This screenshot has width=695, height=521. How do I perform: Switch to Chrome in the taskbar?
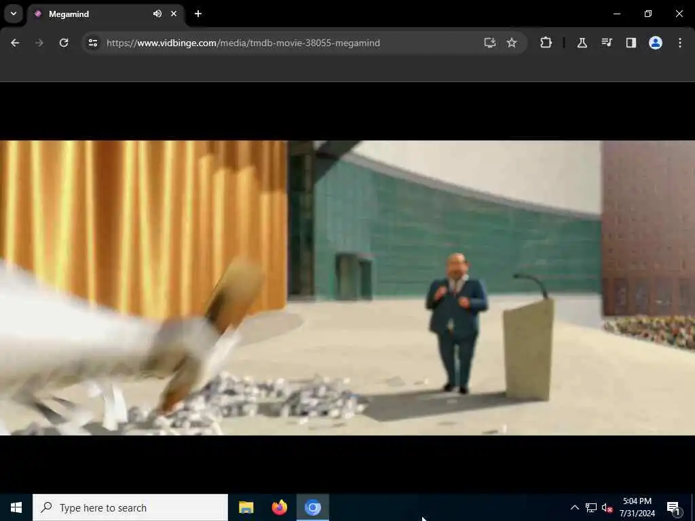[x=312, y=507]
